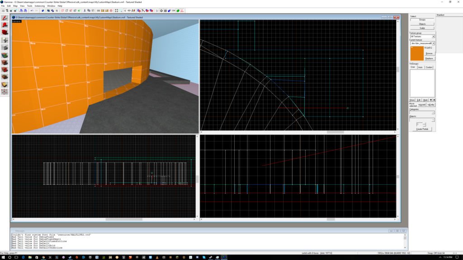
Task: Click the Undo arrow in the toolbar
Action: pos(32,11)
